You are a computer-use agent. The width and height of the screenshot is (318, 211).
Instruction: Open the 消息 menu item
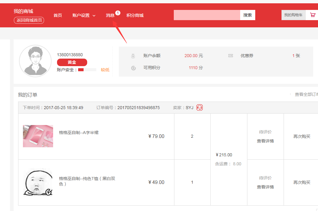tap(110, 15)
